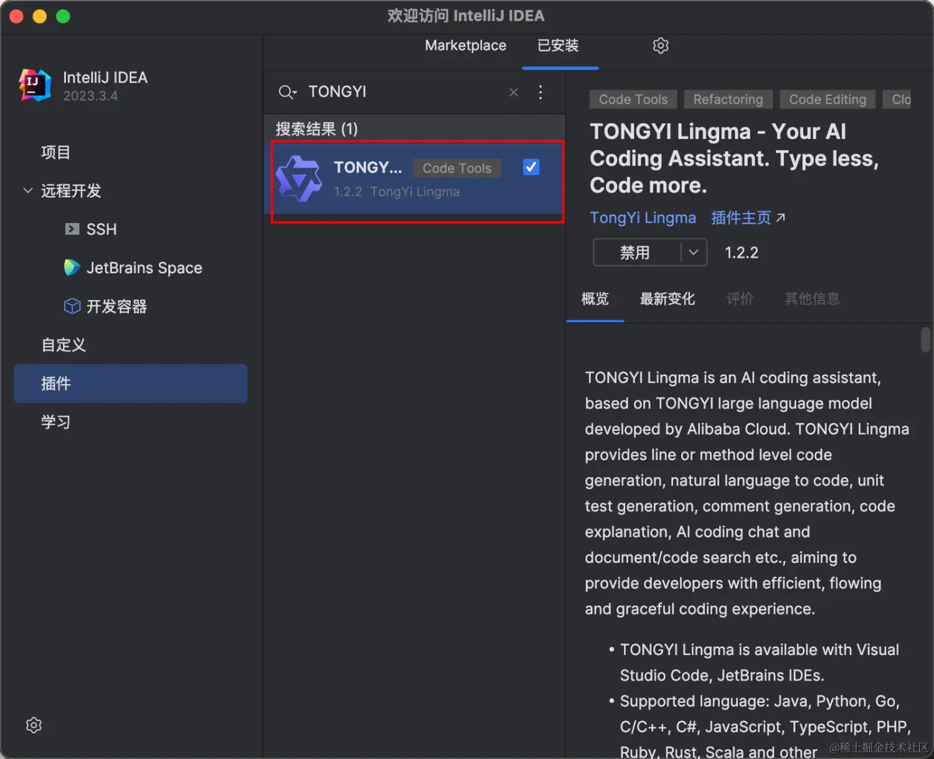Click the Code Editing tag
The image size is (934, 759).
pyautogui.click(x=828, y=100)
